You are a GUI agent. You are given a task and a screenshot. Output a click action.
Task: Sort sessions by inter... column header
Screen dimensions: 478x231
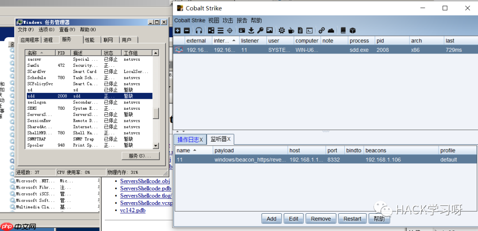point(225,41)
